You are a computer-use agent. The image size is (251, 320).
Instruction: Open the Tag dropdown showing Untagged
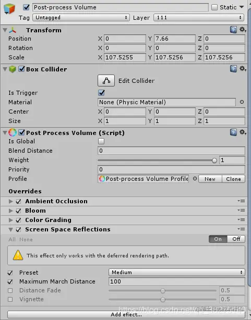(81, 18)
